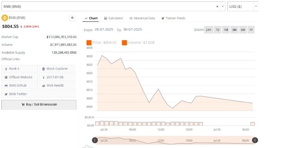Click the star favorite icon beside BNB
Viewport: 290px width, 148px height.
(x=72, y=18)
